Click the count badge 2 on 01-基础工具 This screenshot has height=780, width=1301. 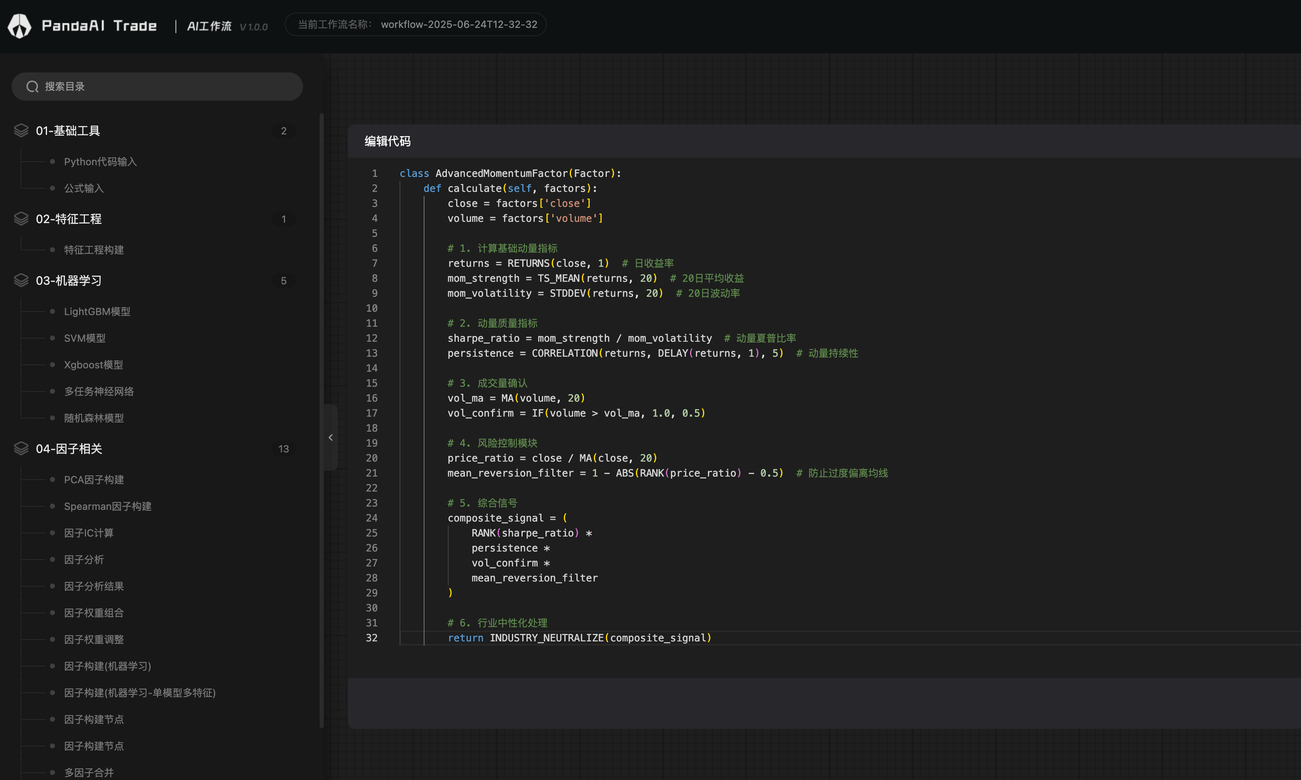[x=284, y=131]
